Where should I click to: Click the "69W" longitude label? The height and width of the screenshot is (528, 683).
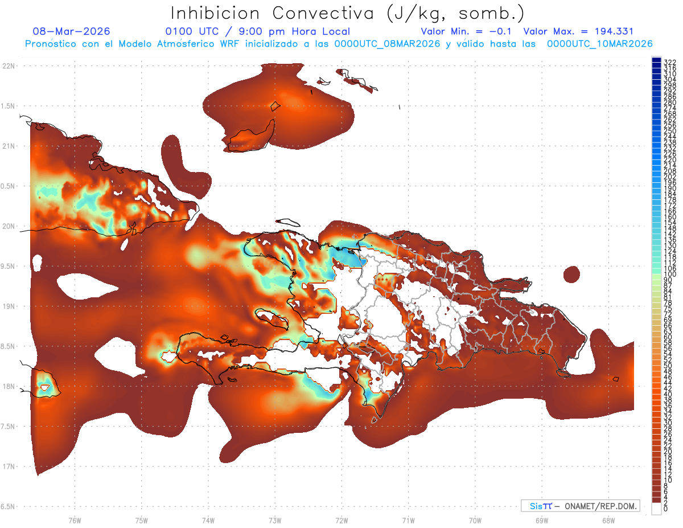541,520
